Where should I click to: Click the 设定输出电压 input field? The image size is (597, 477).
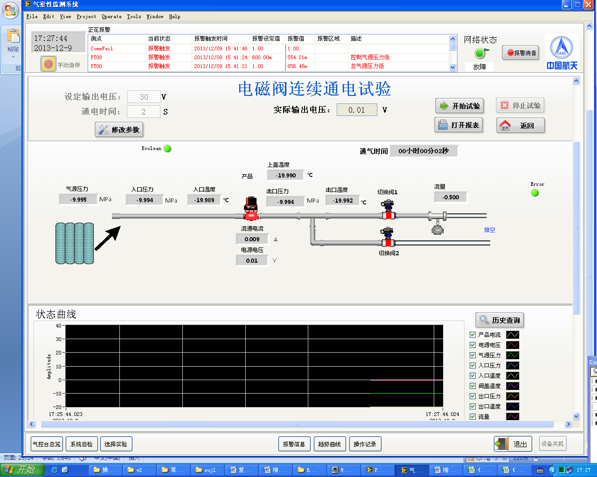point(144,97)
